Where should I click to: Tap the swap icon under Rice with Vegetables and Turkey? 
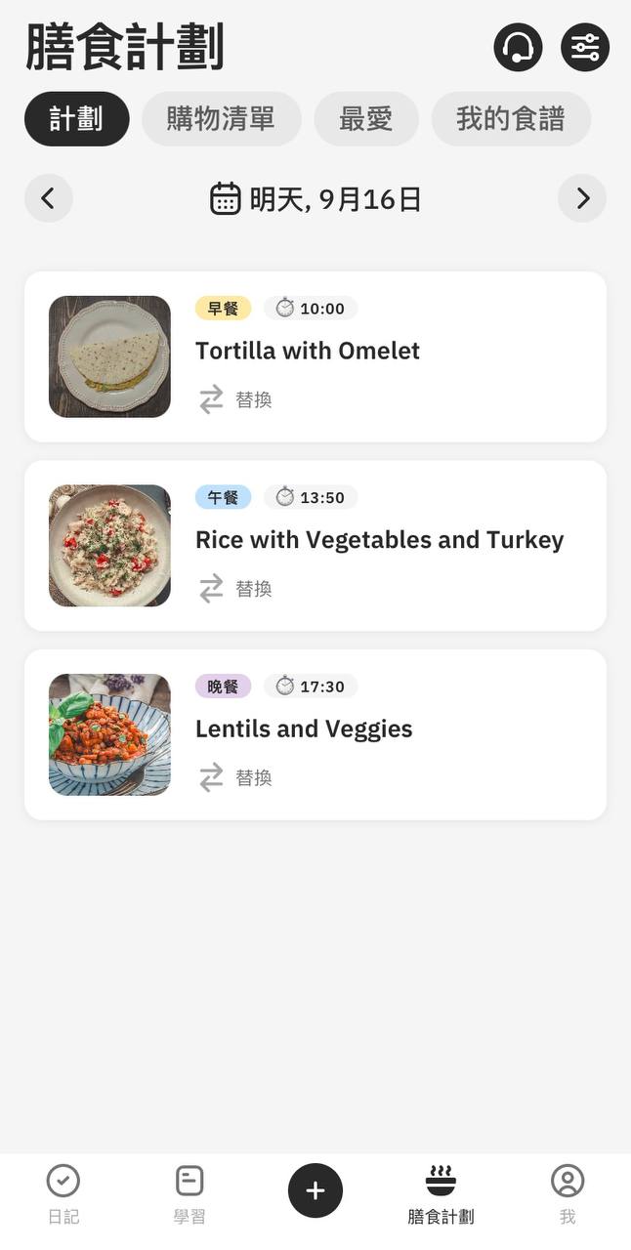tap(212, 589)
